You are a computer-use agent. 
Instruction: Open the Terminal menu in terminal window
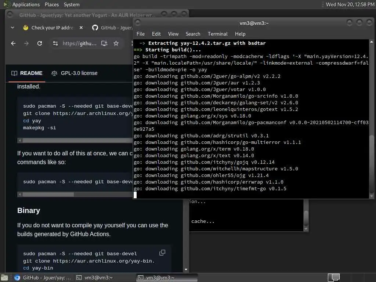click(217, 34)
